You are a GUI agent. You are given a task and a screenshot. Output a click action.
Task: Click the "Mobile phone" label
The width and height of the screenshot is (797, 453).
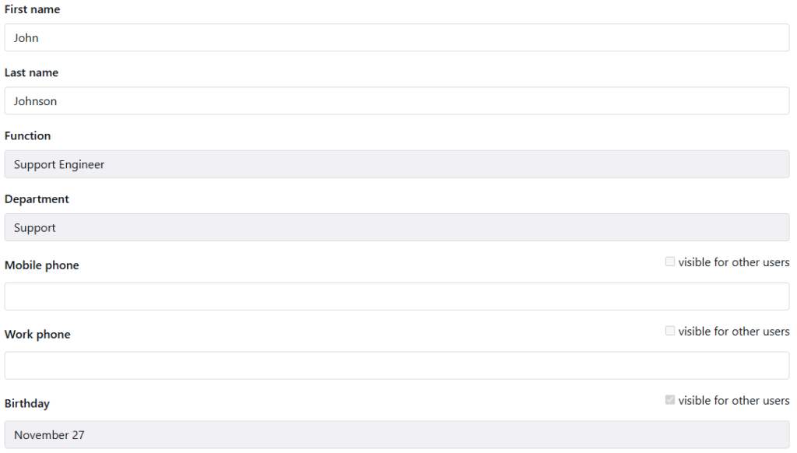coord(42,265)
